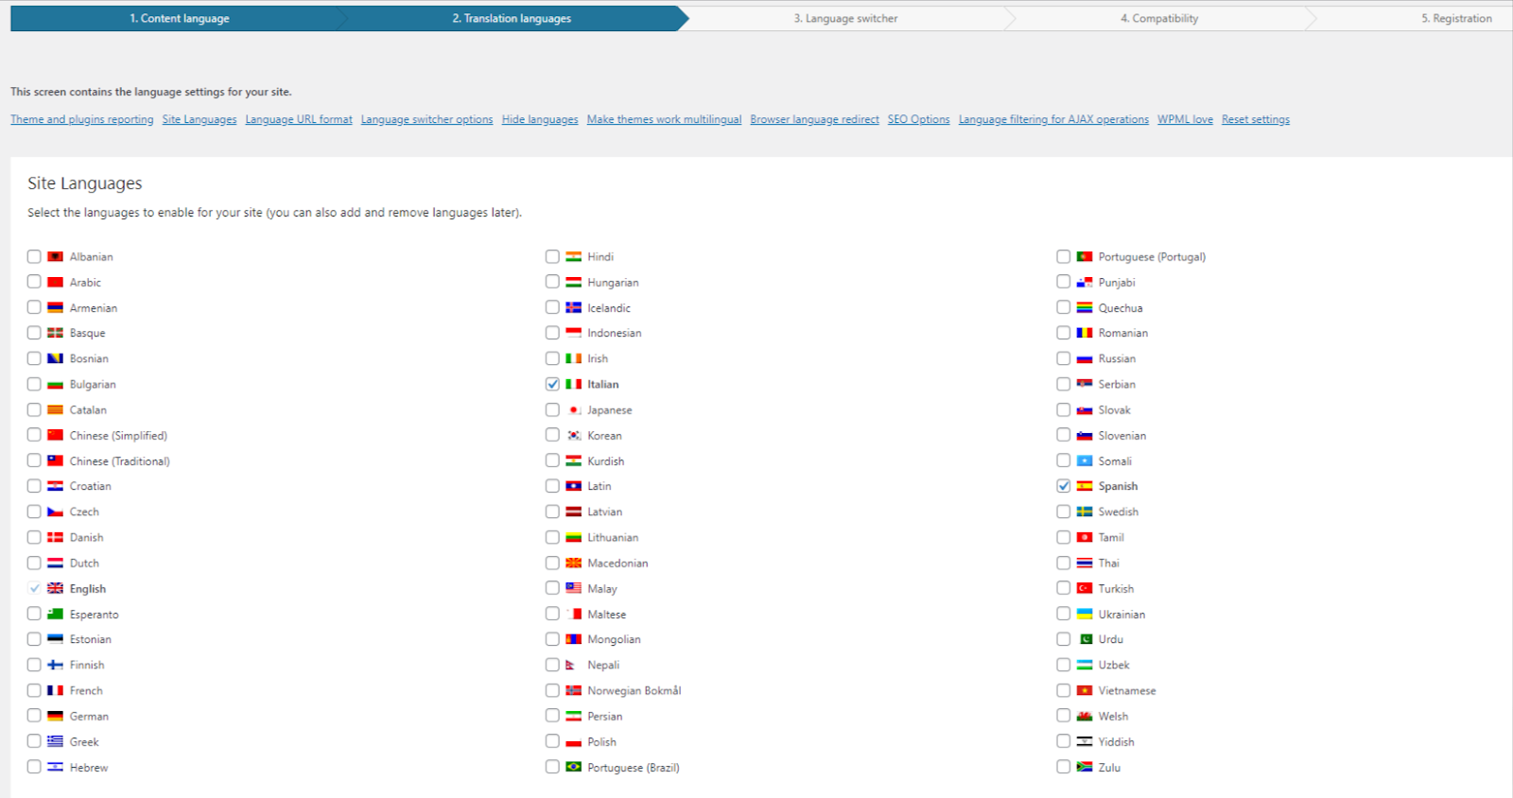Follow the Site Languages link

click(200, 119)
